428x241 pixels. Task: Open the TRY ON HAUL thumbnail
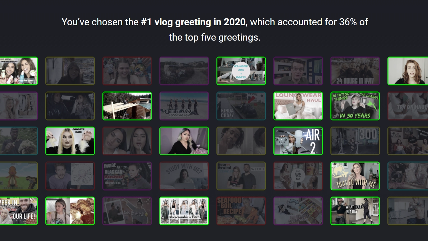[408, 106]
